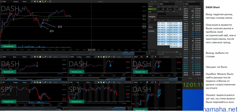Select the pointer tool in the main DASH 1-minute chart
This screenshot has width=240, height=112.
click(35, 2)
